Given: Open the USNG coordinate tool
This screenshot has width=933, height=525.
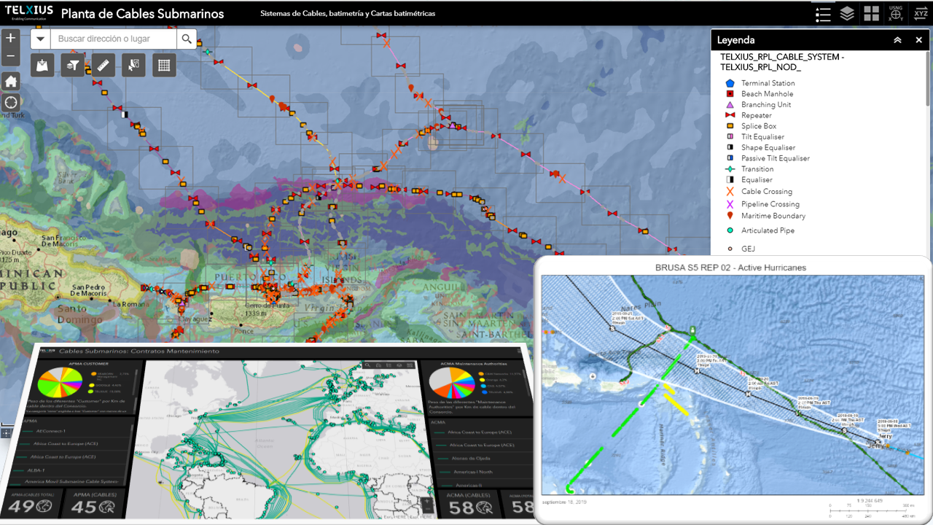Looking at the screenshot, I should tap(896, 14).
